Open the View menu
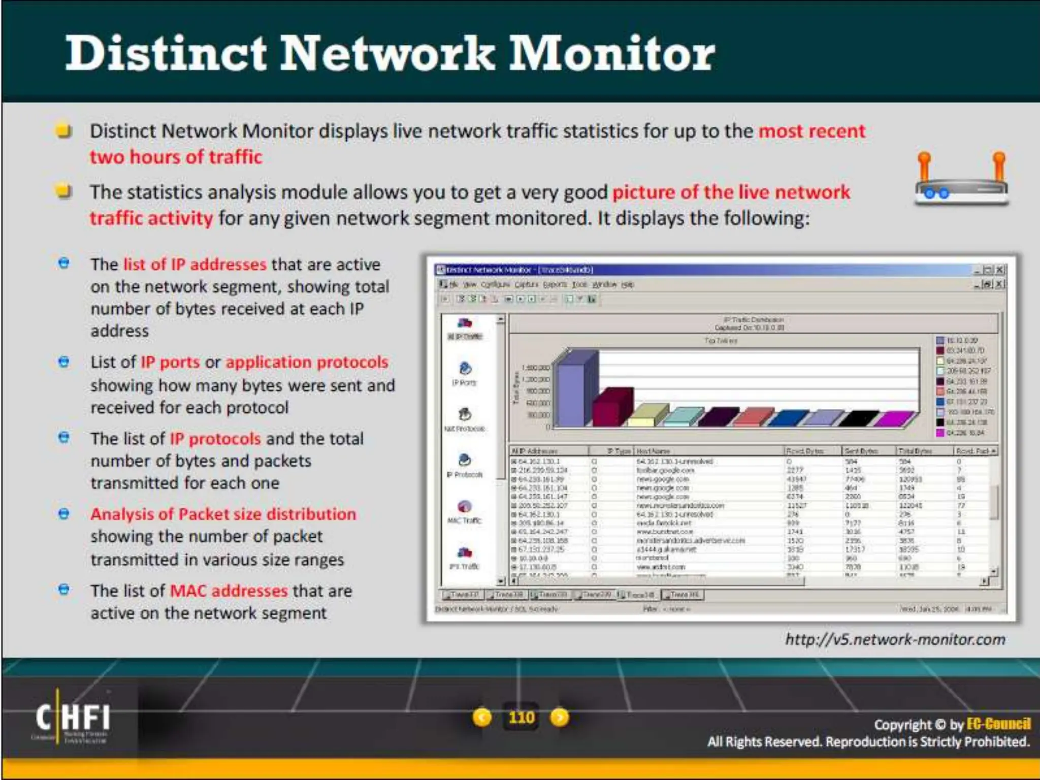The width and height of the screenshot is (1040, 780). coord(470,284)
